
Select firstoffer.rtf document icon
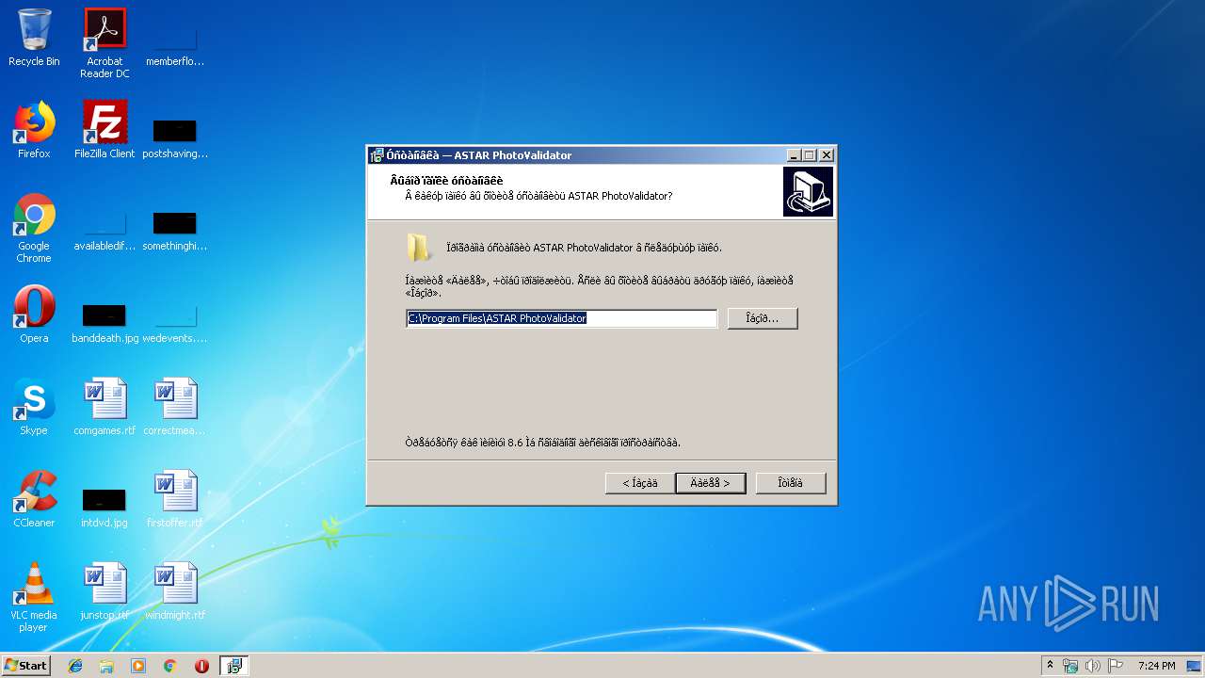175,498
